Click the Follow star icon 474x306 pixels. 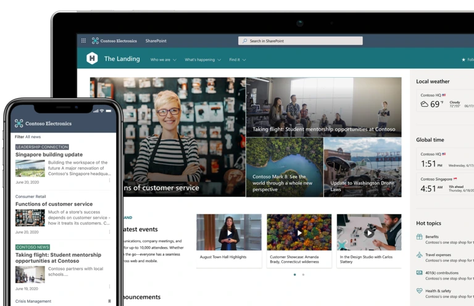point(464,60)
